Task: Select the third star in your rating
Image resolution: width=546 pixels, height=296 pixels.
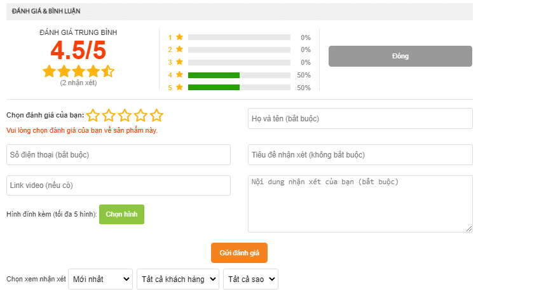Action: point(125,116)
